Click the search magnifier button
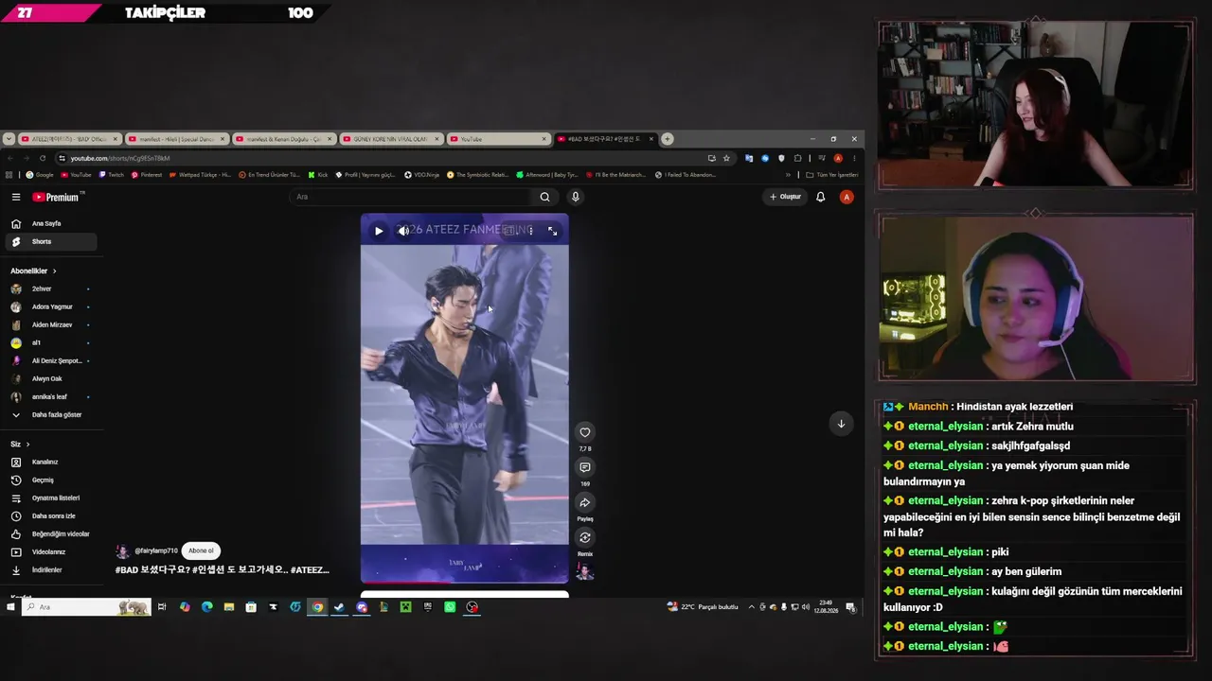This screenshot has width=1212, height=681. coord(544,197)
